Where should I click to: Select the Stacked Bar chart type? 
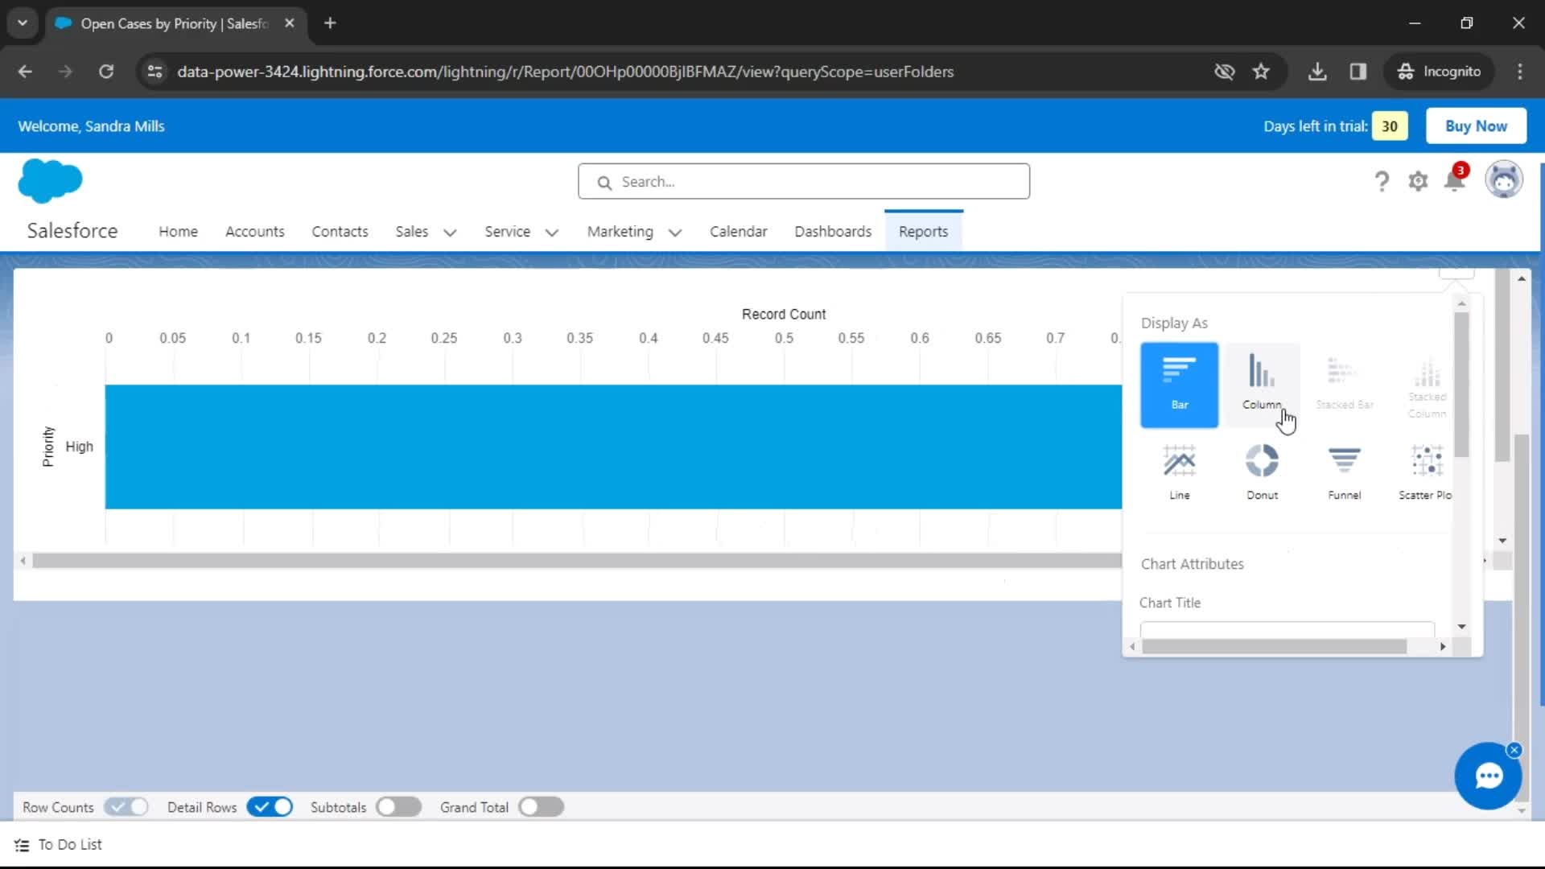point(1344,385)
